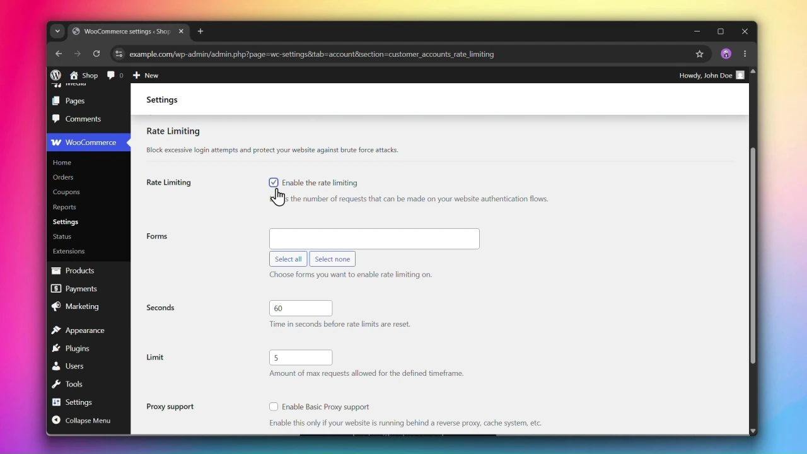Open the comments bubble in admin bar
Viewport: 807px width, 454px height.
tap(115, 75)
